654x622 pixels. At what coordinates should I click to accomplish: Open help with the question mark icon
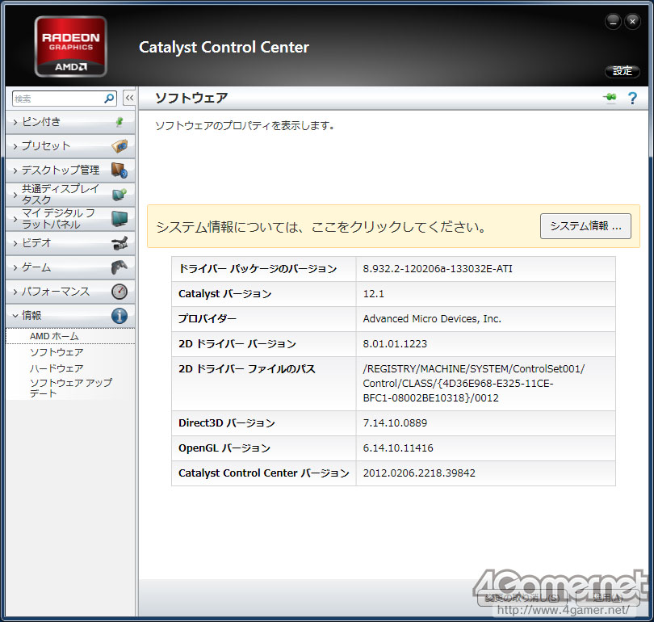(x=632, y=98)
